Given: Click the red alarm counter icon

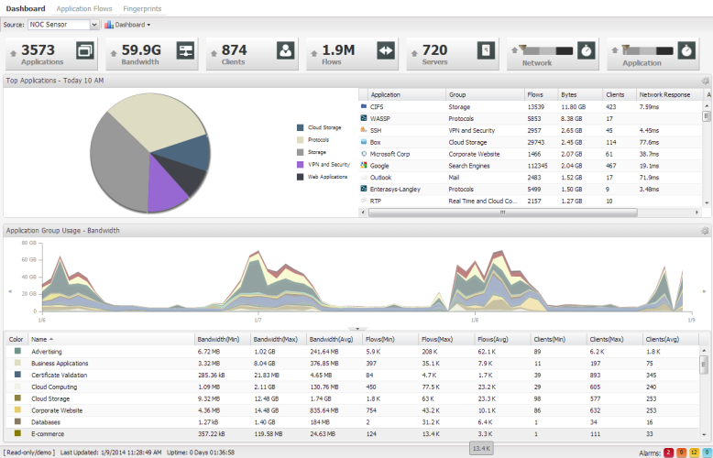Looking at the screenshot, I should click(668, 453).
